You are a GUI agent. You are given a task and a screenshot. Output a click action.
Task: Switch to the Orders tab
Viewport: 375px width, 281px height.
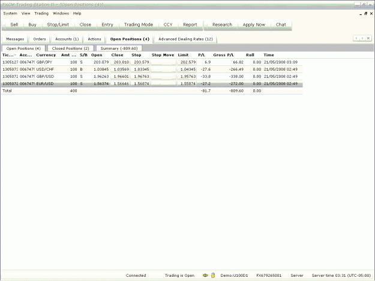pyautogui.click(x=40, y=39)
